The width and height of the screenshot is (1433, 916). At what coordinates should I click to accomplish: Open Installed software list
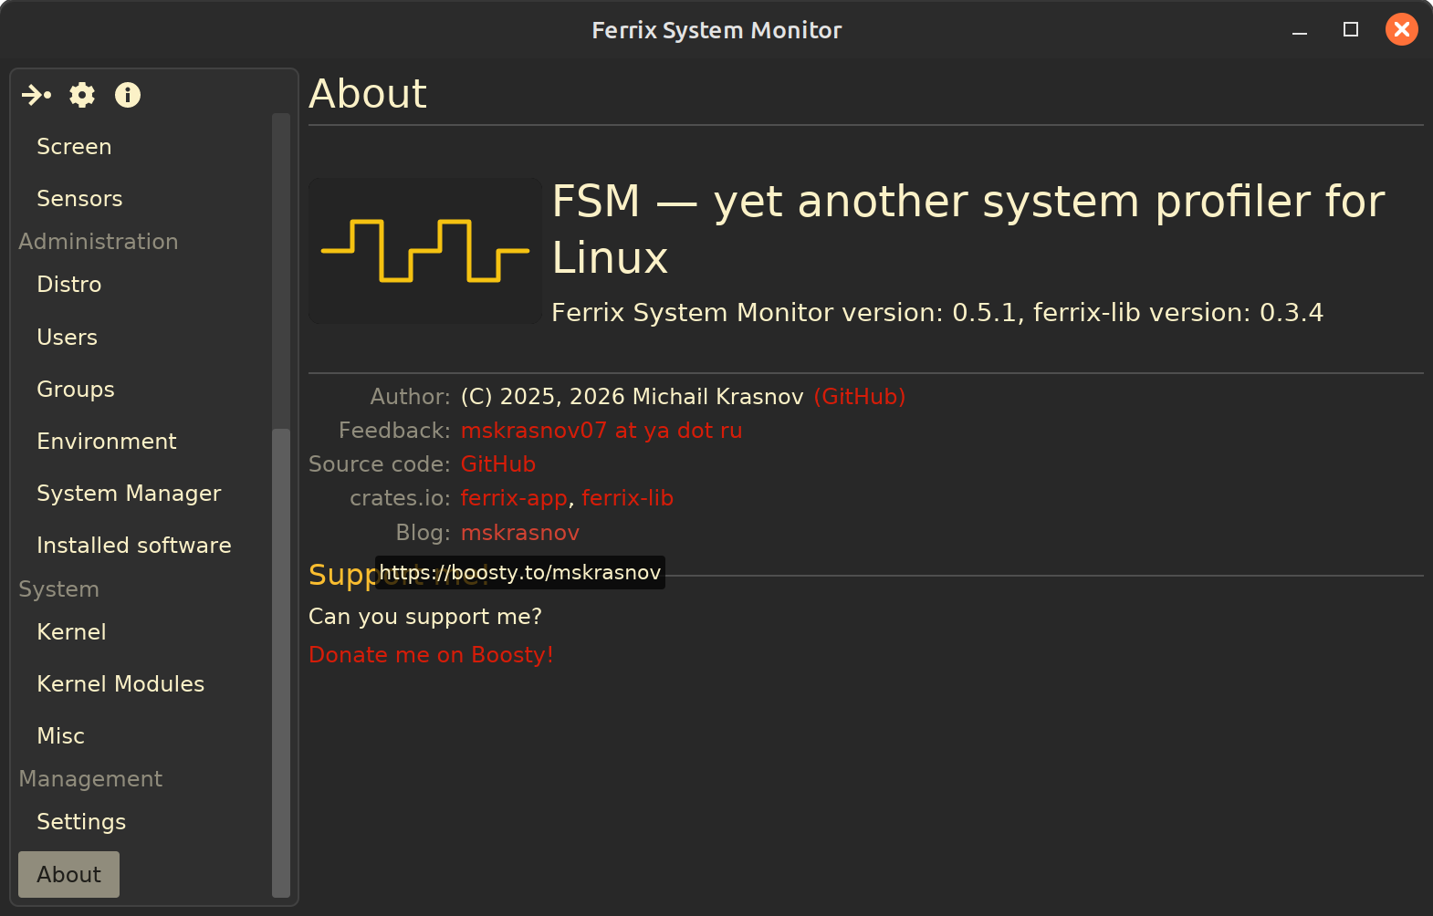[x=134, y=546]
